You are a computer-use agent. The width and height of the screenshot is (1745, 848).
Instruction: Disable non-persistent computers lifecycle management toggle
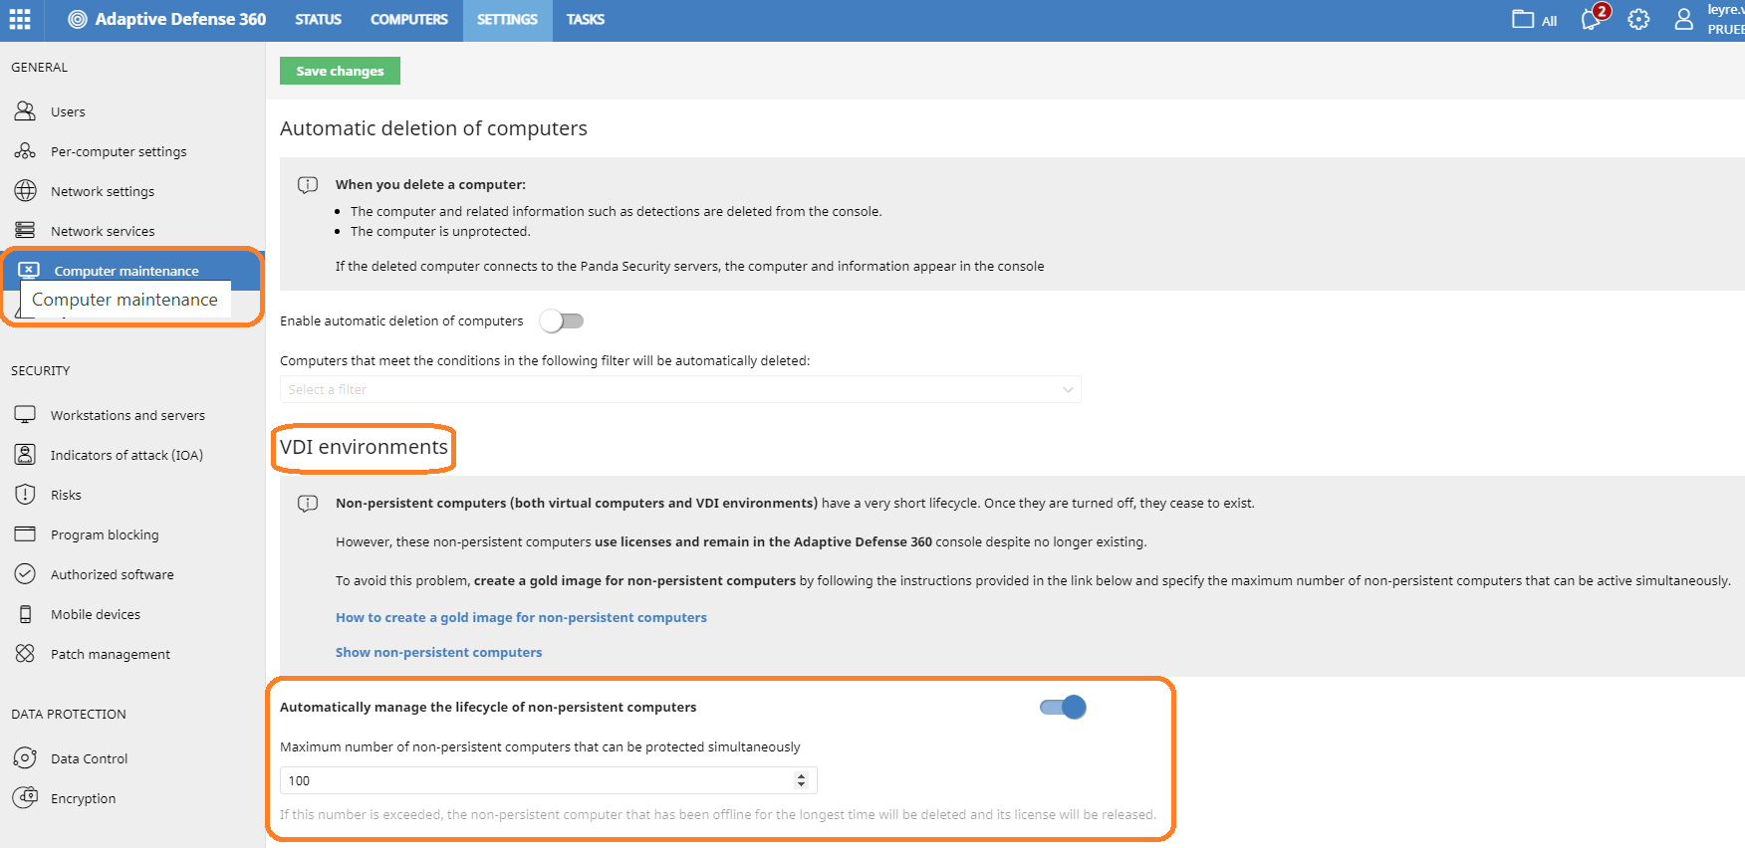click(x=1063, y=707)
